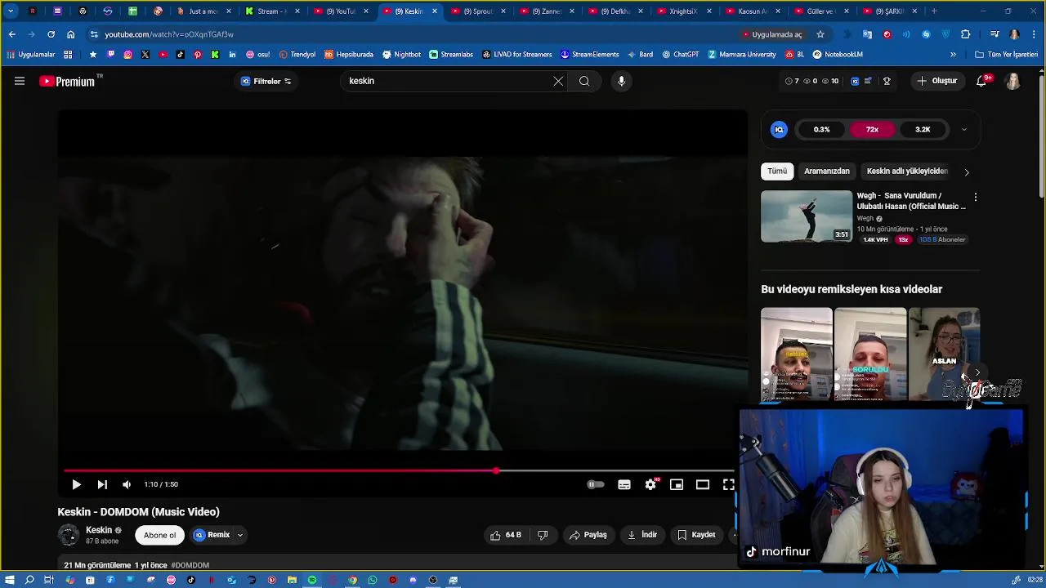Screen dimensions: 1046x588
Task: Click the red progress scrubber handle
Action: [x=496, y=470]
